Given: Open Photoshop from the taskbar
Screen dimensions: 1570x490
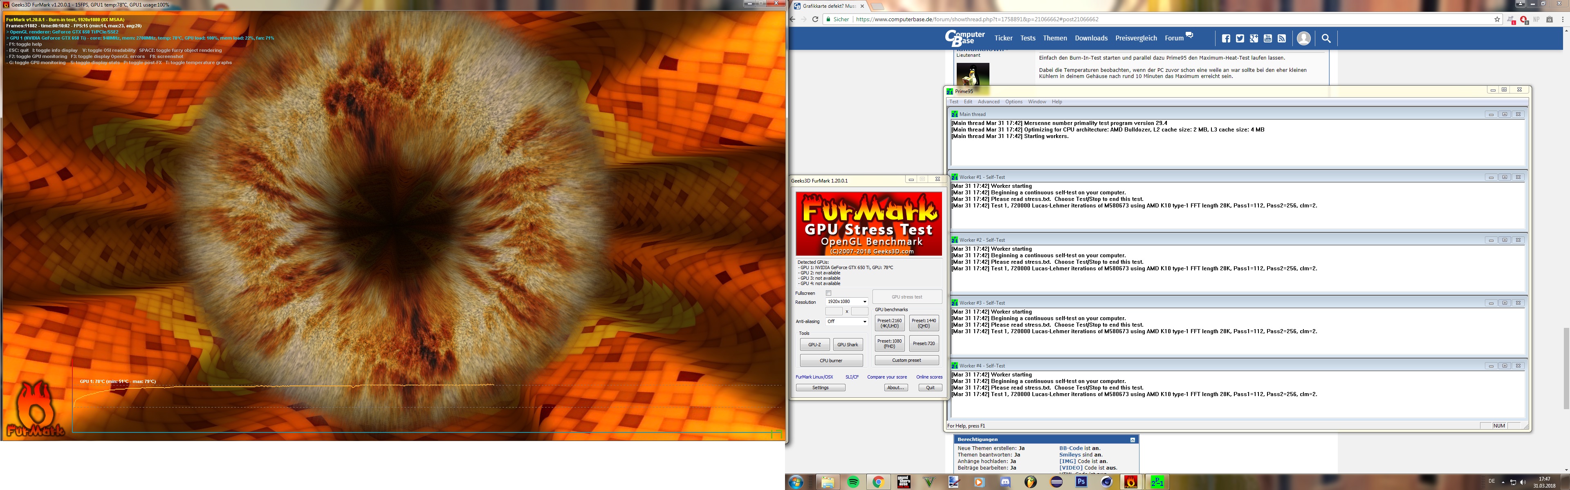Looking at the screenshot, I should pos(1081,482).
